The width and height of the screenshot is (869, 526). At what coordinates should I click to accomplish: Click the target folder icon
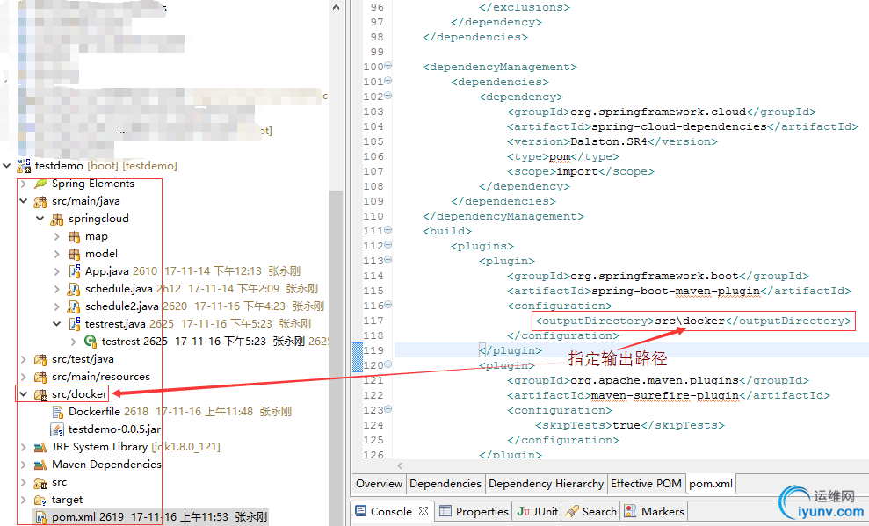(40, 500)
